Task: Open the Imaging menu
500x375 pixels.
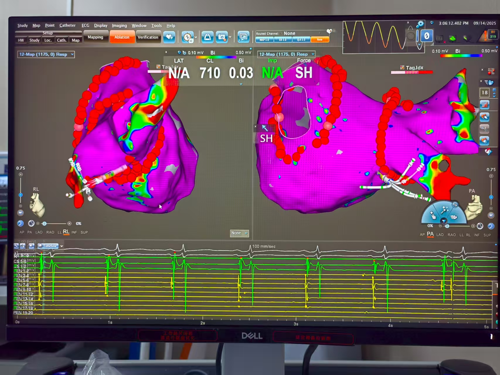Action: click(119, 26)
